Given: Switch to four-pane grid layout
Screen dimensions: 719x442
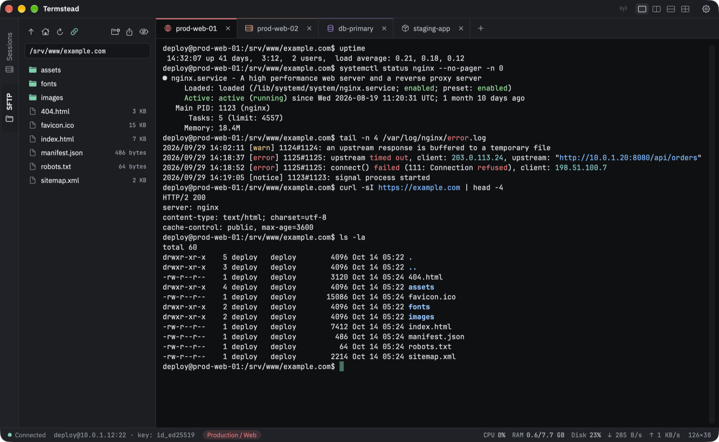Looking at the screenshot, I should [x=685, y=9].
